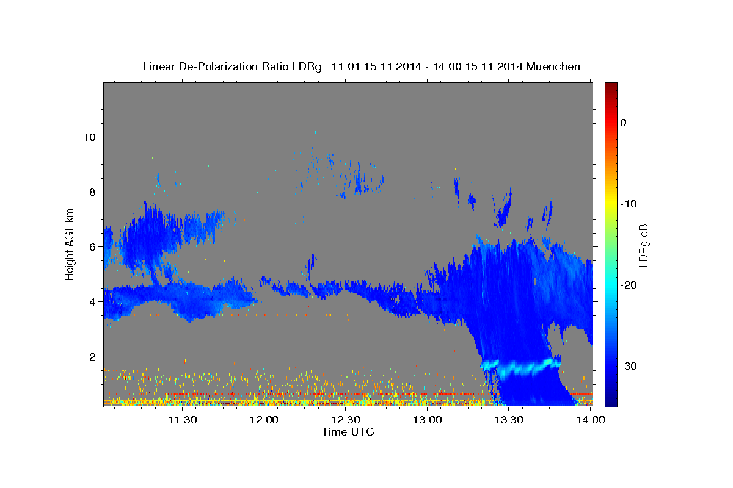This screenshot has width=733, height=488.
Task: Click the 'Time UTC' axis label
Action: point(348,432)
